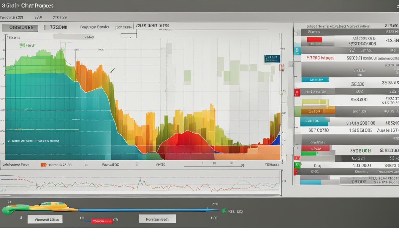The height and width of the screenshot is (228, 399).
Task: Click the small red bar under slider
Action: tap(102, 221)
